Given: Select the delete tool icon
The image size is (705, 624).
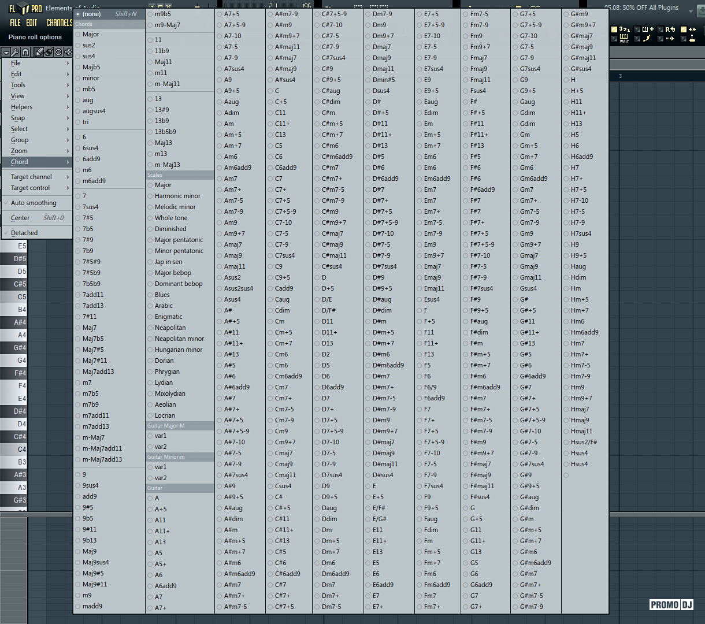Looking at the screenshot, I should click(x=58, y=52).
